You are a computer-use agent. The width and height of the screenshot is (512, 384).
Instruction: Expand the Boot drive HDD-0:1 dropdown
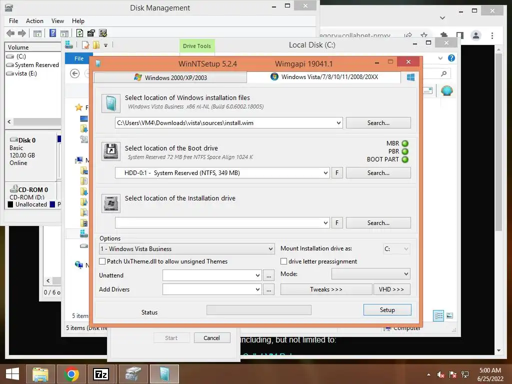tap(325, 172)
